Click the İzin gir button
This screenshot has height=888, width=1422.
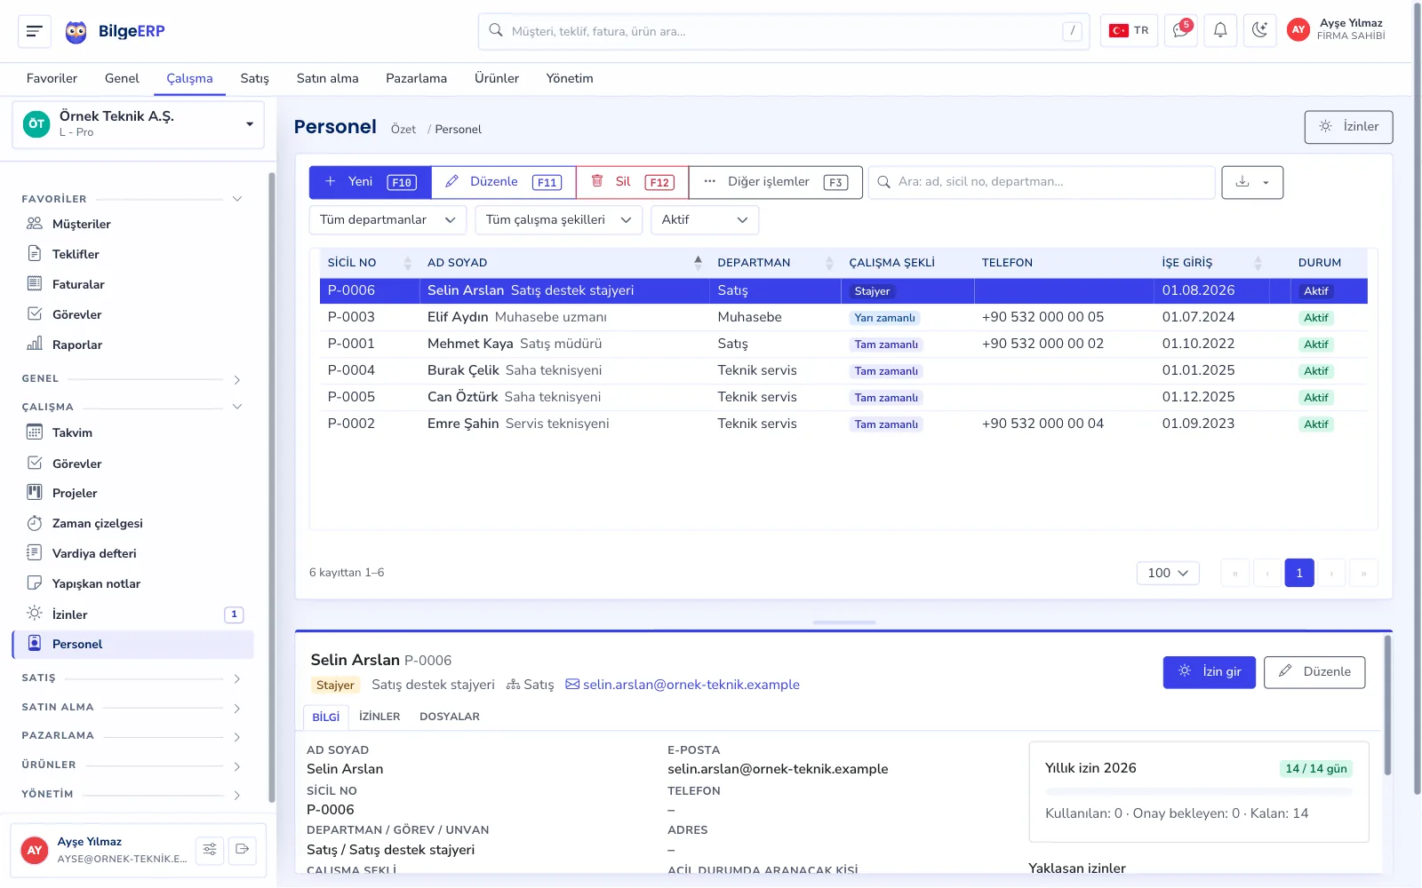pos(1210,672)
